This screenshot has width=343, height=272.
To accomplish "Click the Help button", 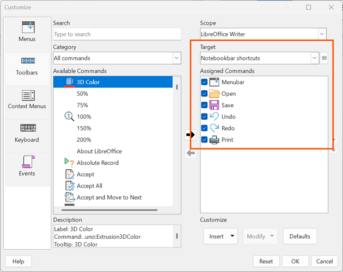I will click(x=19, y=261).
